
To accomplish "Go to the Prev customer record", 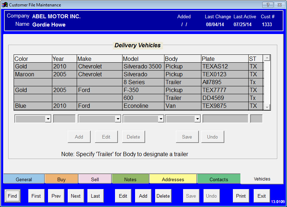I will click(x=56, y=196).
